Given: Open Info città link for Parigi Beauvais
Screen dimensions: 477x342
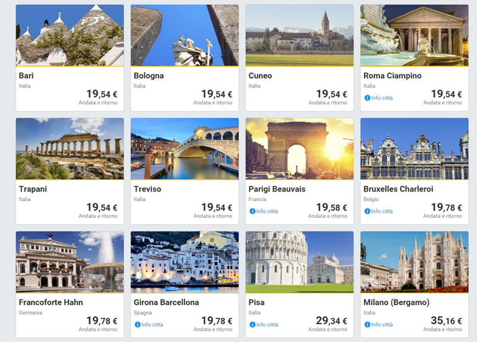Looking at the screenshot, I should pyautogui.click(x=266, y=211).
